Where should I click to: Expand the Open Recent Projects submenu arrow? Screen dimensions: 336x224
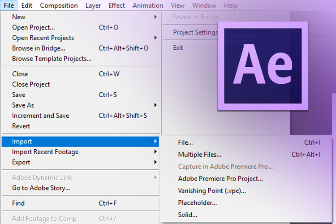pos(155,38)
